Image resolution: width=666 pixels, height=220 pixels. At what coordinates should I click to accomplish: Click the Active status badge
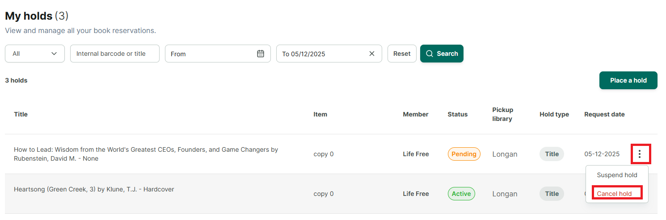coord(461,194)
